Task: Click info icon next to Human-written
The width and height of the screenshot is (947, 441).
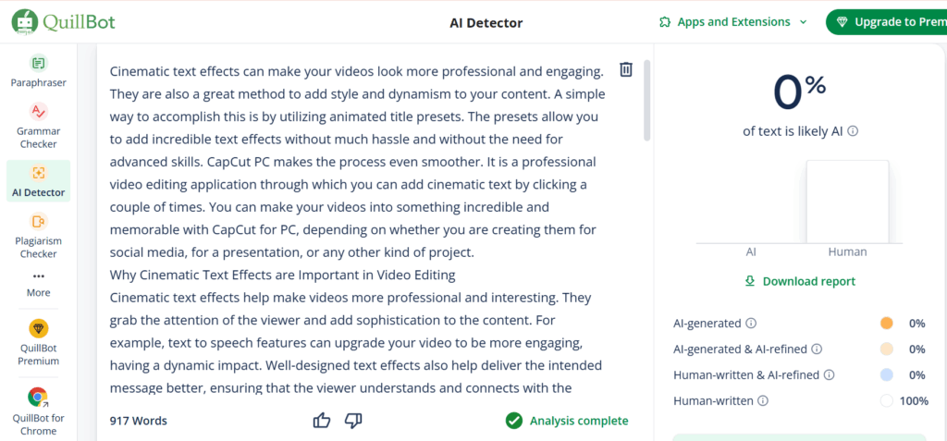Action: 763,400
